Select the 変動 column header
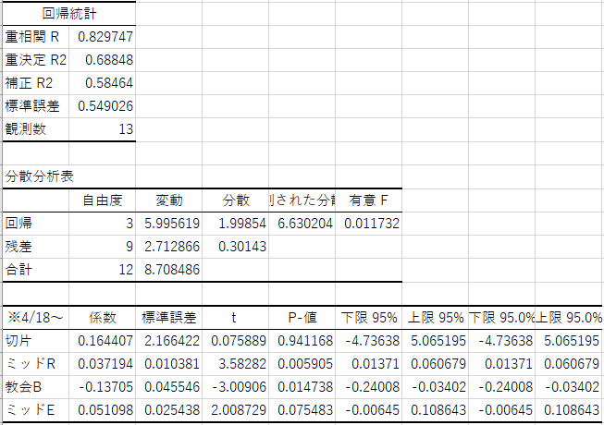 tap(168, 200)
